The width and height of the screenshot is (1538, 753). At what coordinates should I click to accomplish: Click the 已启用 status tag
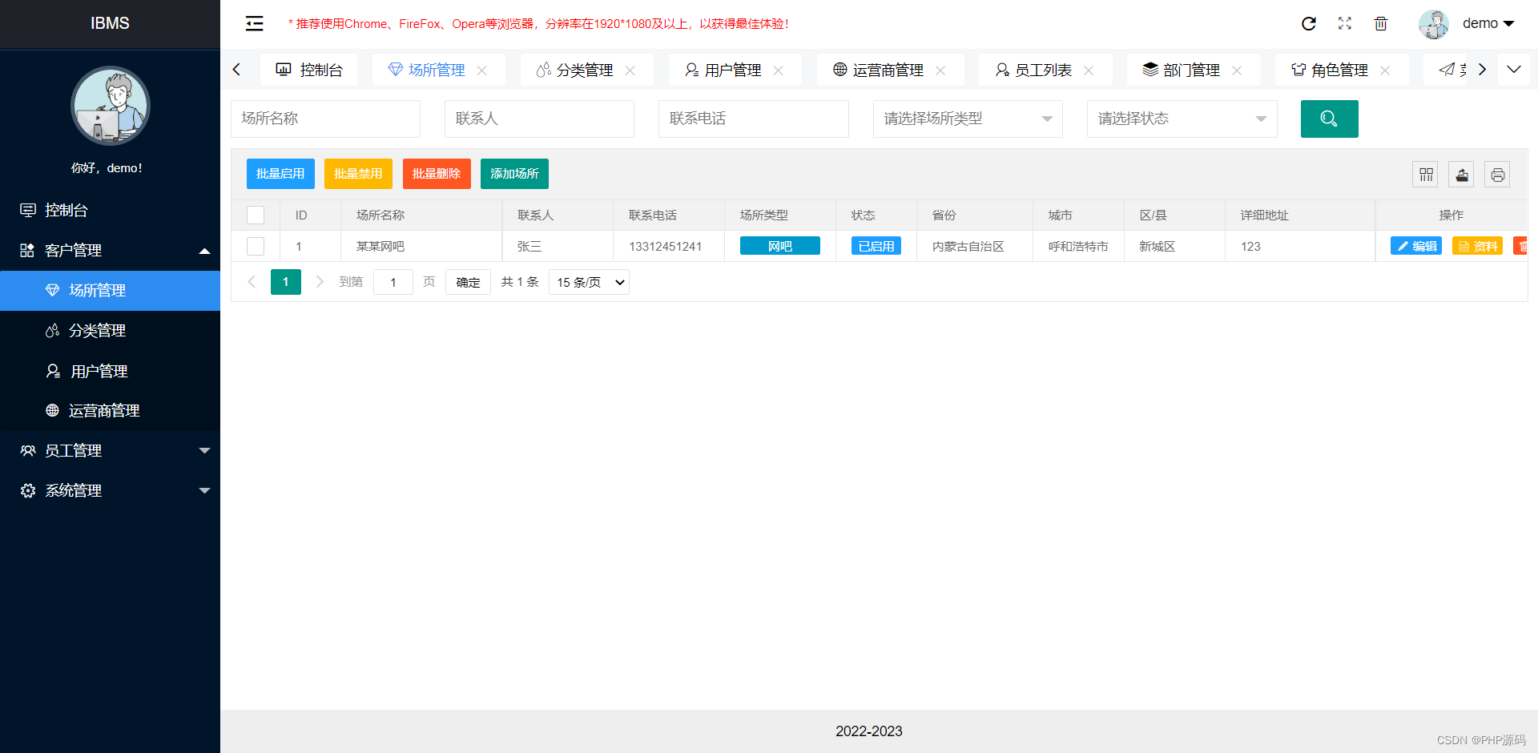[x=876, y=246]
